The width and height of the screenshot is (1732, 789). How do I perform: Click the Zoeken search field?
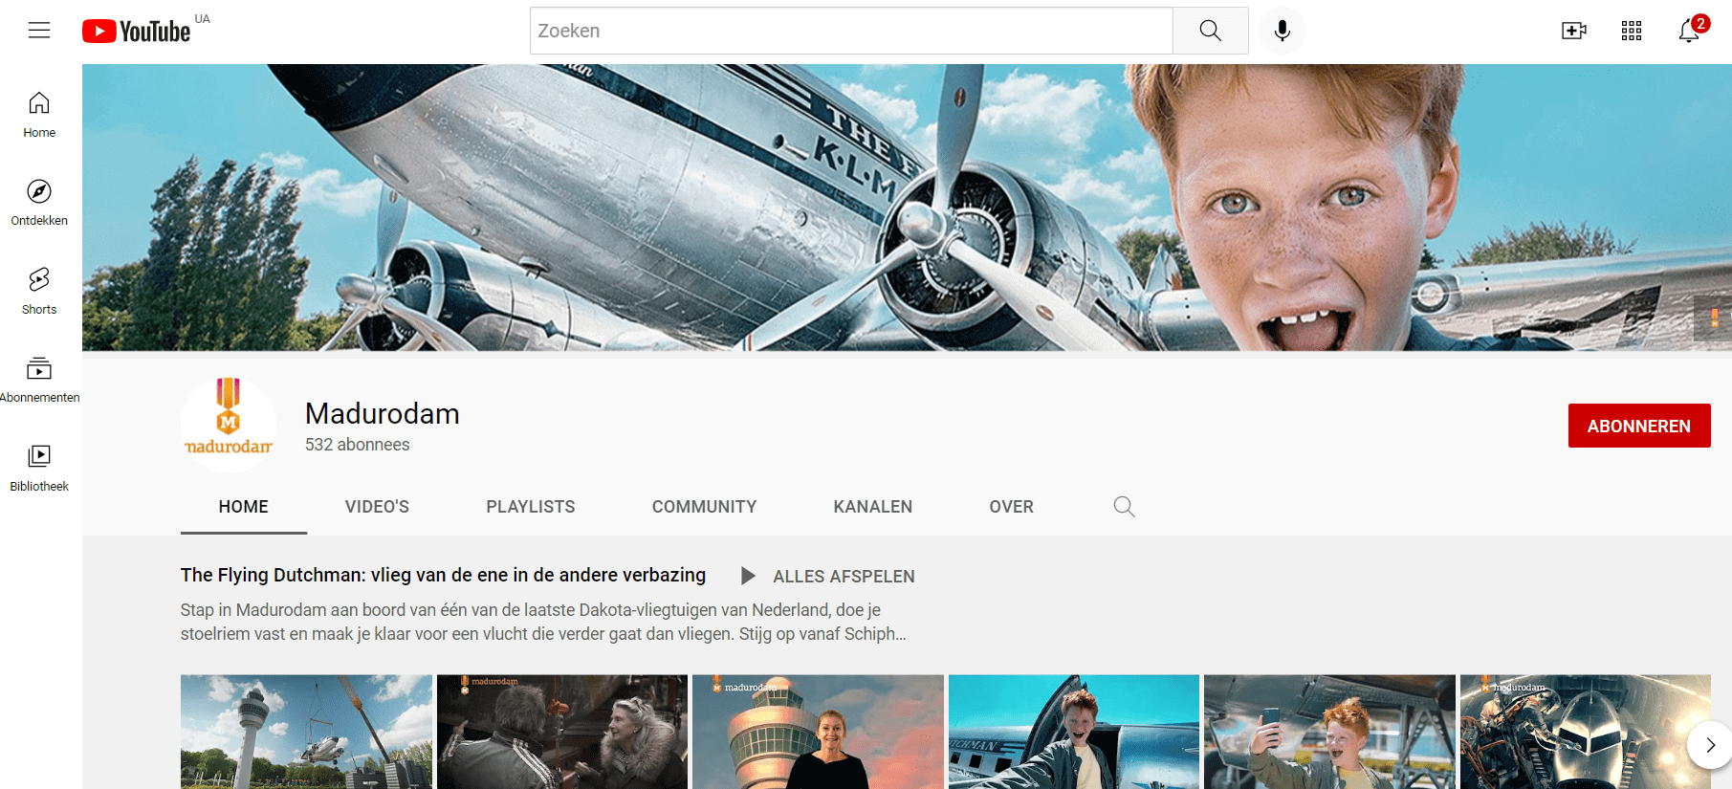pos(851,31)
